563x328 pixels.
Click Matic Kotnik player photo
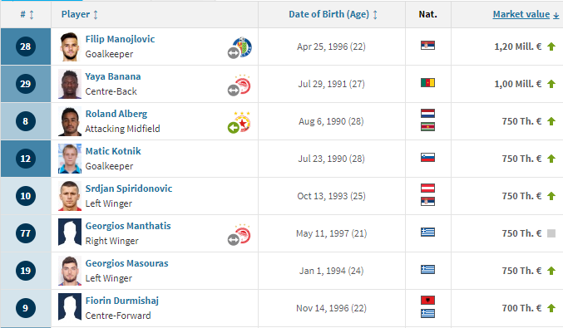(70, 159)
